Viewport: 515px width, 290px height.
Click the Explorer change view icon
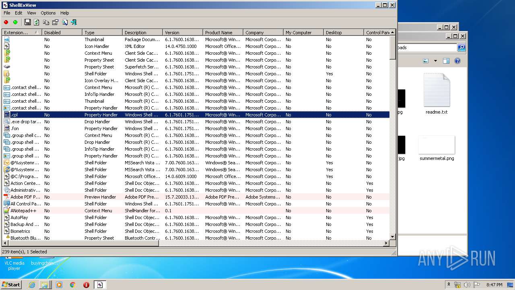pyautogui.click(x=426, y=61)
